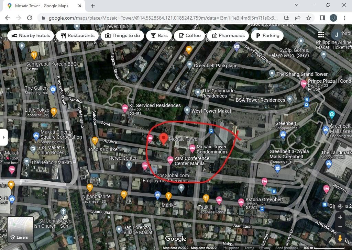Select the Mosaic Tower browser tab
The image size is (352, 250).
(x=41, y=5)
